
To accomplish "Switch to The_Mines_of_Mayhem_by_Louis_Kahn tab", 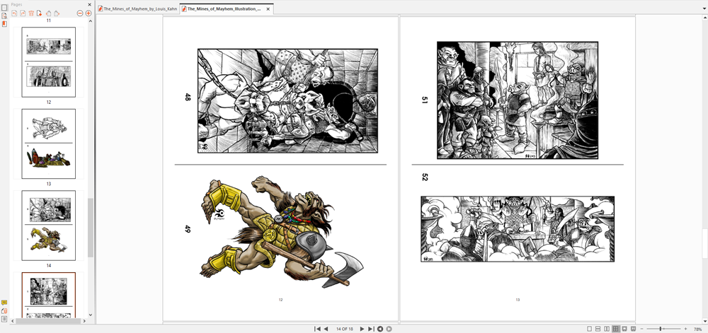I will click(137, 9).
